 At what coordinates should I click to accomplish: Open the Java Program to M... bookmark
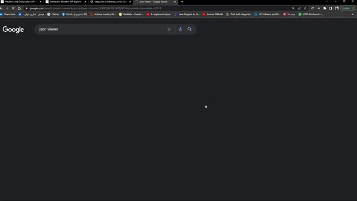point(187,14)
